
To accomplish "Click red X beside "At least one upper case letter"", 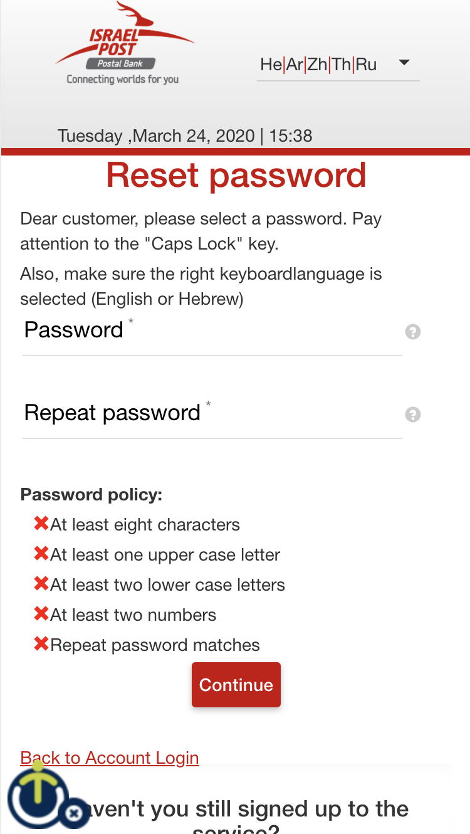I will pos(41,554).
